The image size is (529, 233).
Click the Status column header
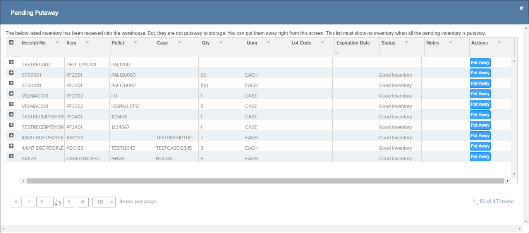(x=388, y=43)
